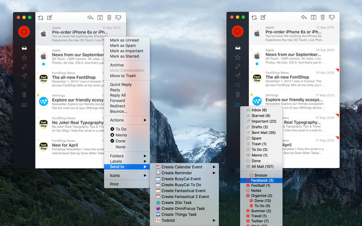The image size is (362, 226).
Task: Click the trash icon in right window toolbar
Action: pos(109,18)
